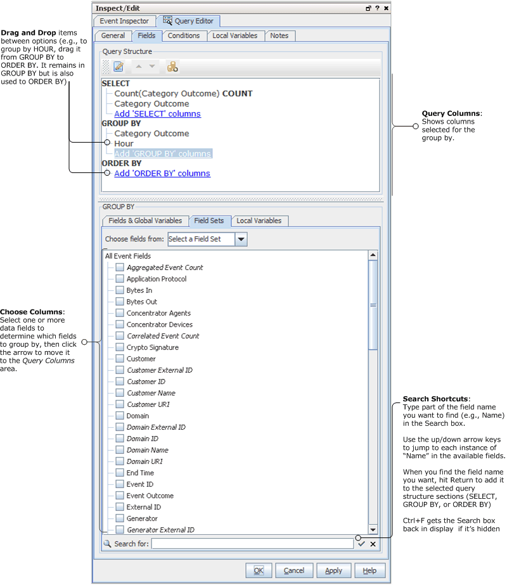Check the Bytes In field checkbox
Image resolution: width=507 pixels, height=585 pixels.
(120, 290)
